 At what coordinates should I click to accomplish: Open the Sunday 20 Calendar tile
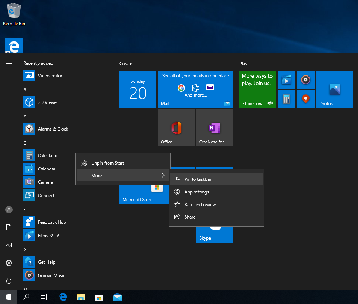[138, 89]
